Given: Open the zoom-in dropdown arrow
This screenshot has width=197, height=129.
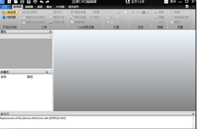Looking at the screenshot, I should pos(121,13).
